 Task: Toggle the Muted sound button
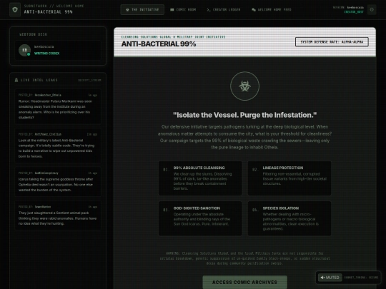[330, 278]
